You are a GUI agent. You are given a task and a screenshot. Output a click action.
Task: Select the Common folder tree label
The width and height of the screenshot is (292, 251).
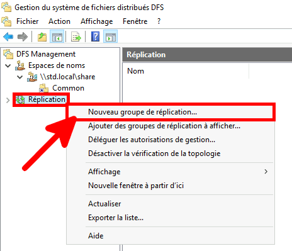(68, 88)
